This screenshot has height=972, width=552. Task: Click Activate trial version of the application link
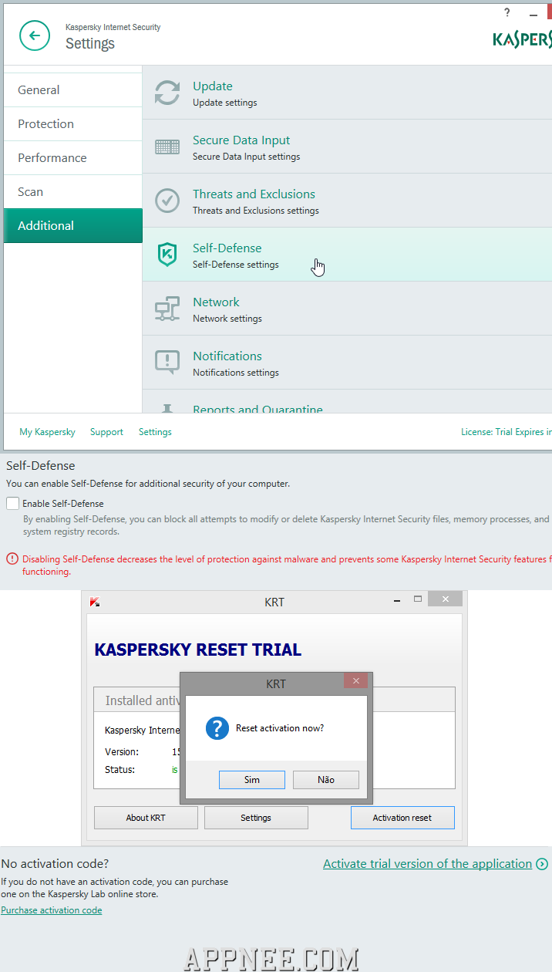pos(428,864)
